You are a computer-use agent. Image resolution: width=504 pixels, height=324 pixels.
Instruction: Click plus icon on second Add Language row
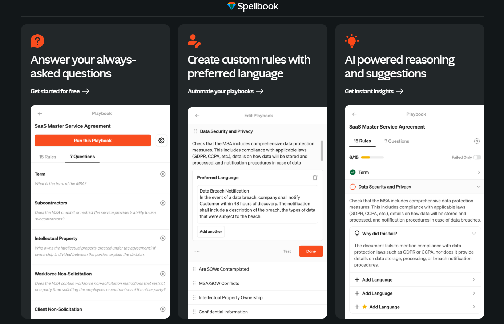click(357, 293)
